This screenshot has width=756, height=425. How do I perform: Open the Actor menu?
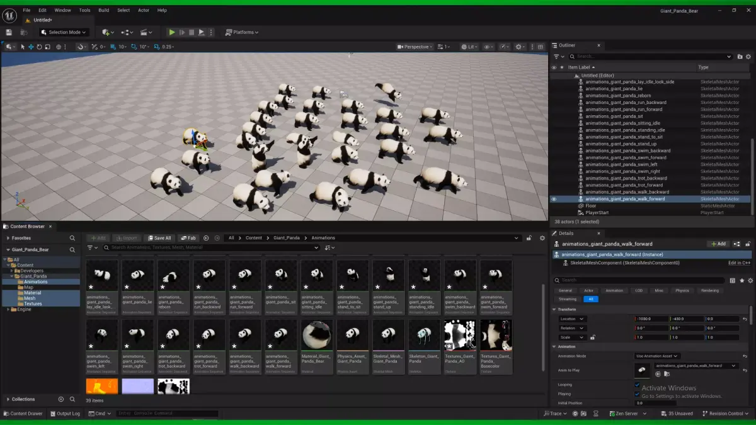point(144,10)
